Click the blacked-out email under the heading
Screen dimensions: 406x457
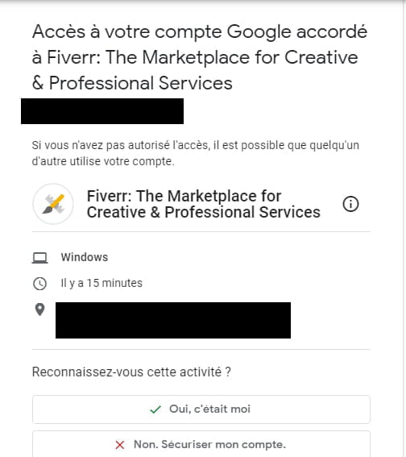click(x=102, y=111)
